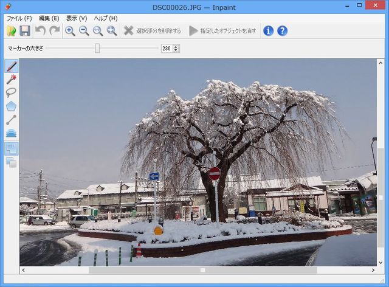This screenshot has height=287, width=389.
Task: Click horizontal scrollbar left arrow
Action: tap(23, 270)
